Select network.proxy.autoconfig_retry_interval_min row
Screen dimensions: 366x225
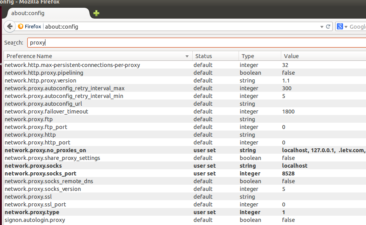point(185,96)
